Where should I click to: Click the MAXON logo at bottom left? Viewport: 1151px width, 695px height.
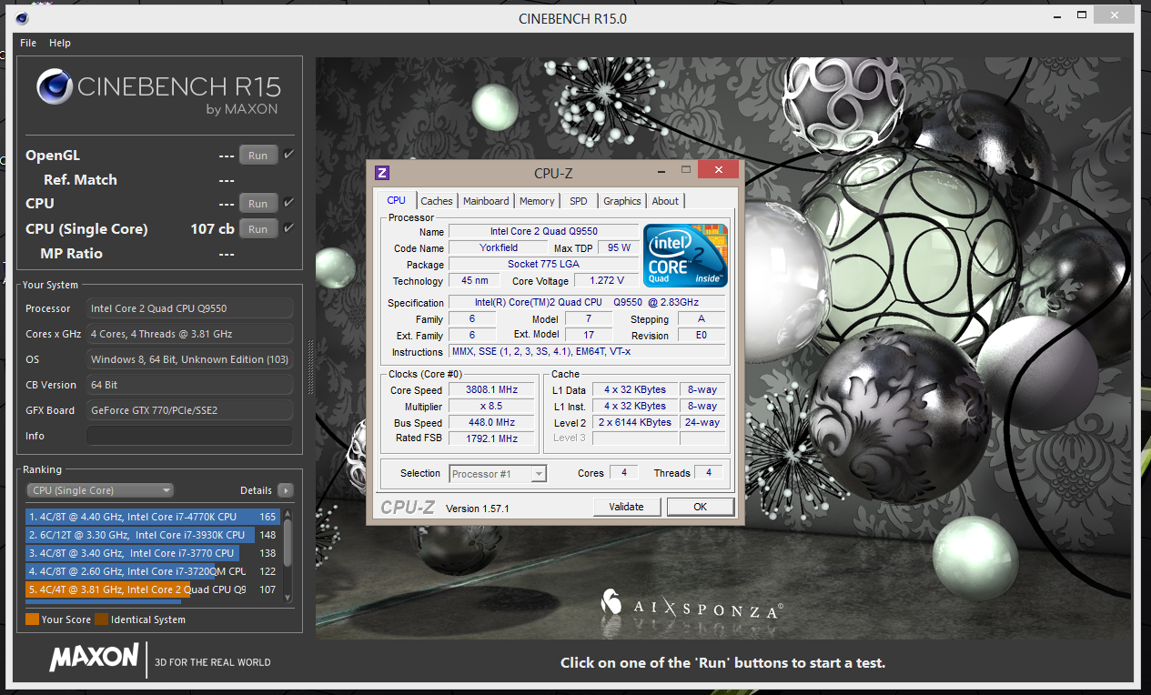point(94,659)
